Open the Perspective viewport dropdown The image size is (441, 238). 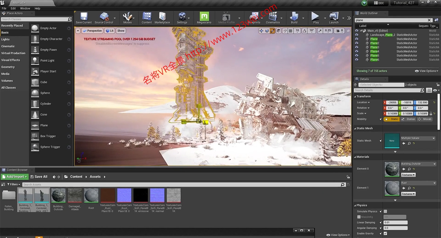pyautogui.click(x=92, y=31)
